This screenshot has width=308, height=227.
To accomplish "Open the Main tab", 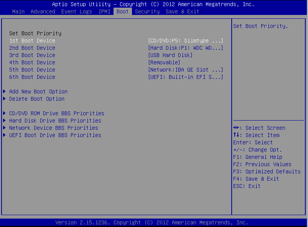I will coord(18,11).
